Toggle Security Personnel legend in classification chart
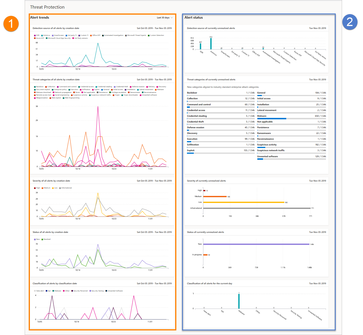 (x=80, y=291)
